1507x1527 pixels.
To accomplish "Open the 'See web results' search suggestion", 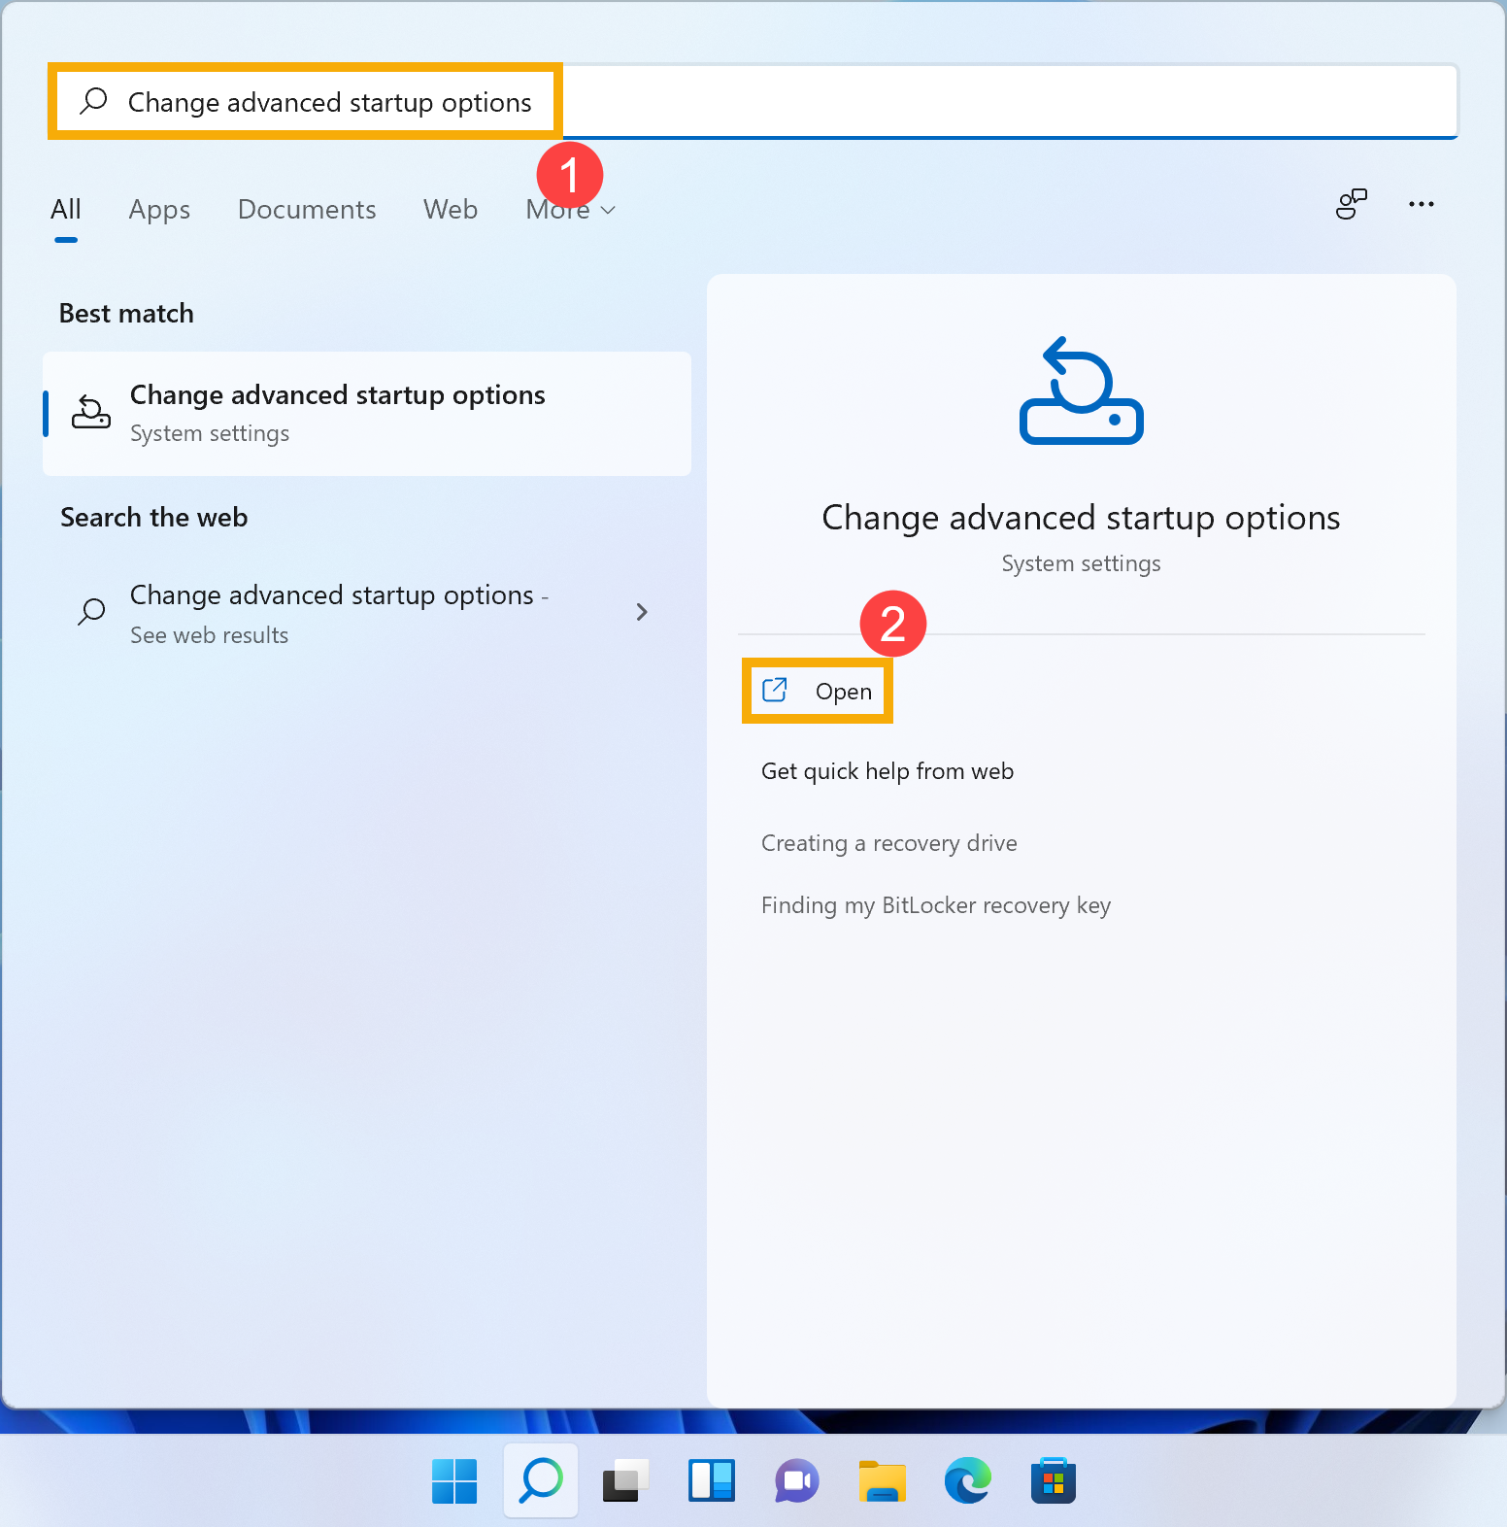I will (x=367, y=614).
